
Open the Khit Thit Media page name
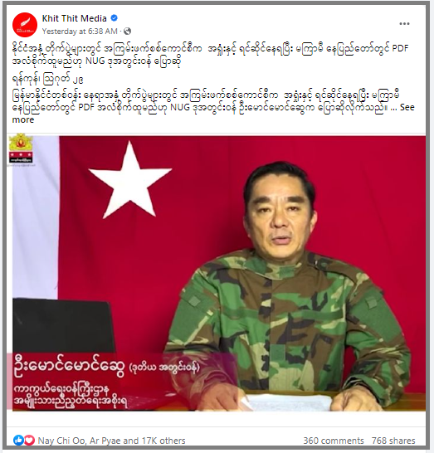coord(74,18)
